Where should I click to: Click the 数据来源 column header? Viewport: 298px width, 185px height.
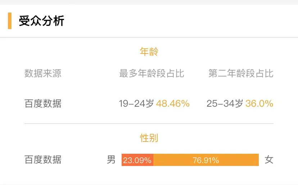(x=43, y=74)
